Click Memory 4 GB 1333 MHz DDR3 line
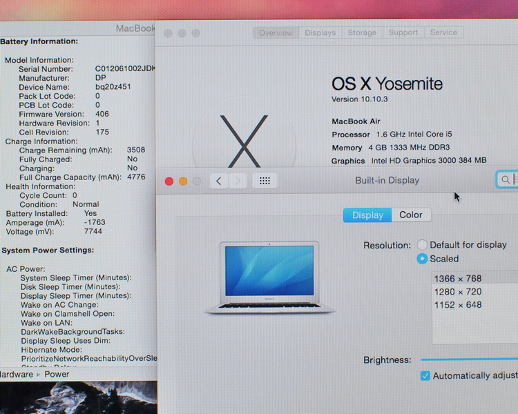This screenshot has width=518, height=414. pyautogui.click(x=391, y=148)
